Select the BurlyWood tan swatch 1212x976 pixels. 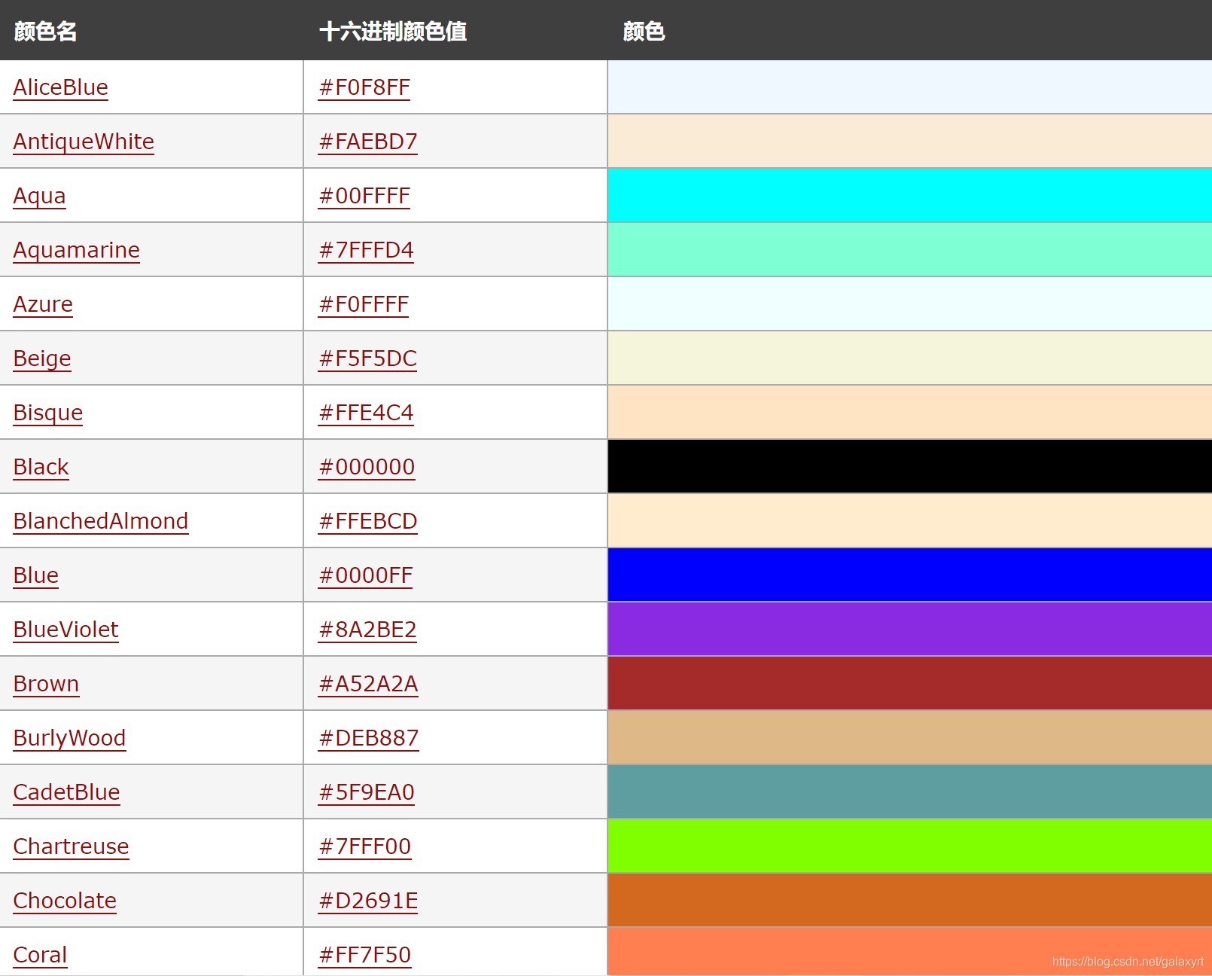(909, 737)
